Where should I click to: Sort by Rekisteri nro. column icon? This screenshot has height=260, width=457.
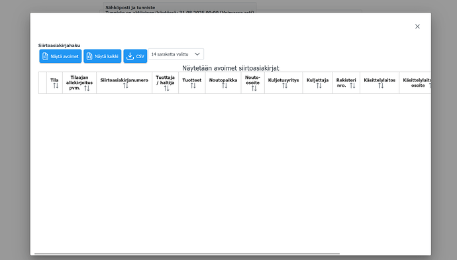click(x=352, y=85)
